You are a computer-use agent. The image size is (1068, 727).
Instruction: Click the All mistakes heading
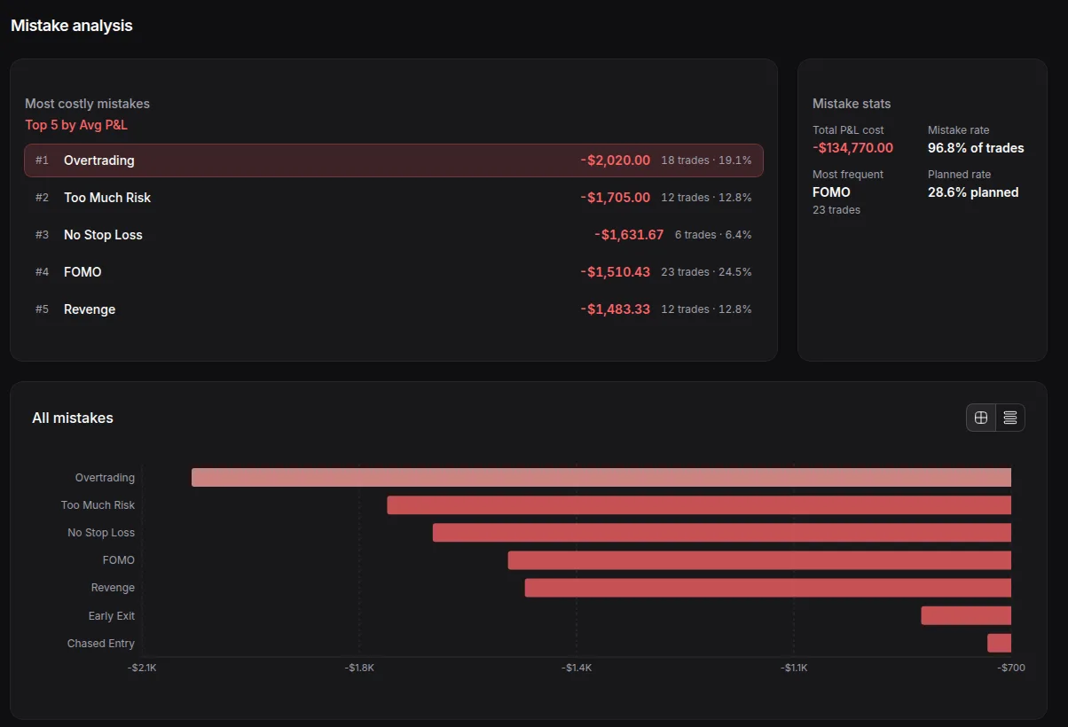coord(73,418)
